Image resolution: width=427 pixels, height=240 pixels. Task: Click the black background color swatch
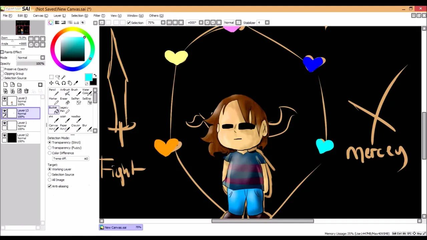pyautogui.click(x=94, y=82)
